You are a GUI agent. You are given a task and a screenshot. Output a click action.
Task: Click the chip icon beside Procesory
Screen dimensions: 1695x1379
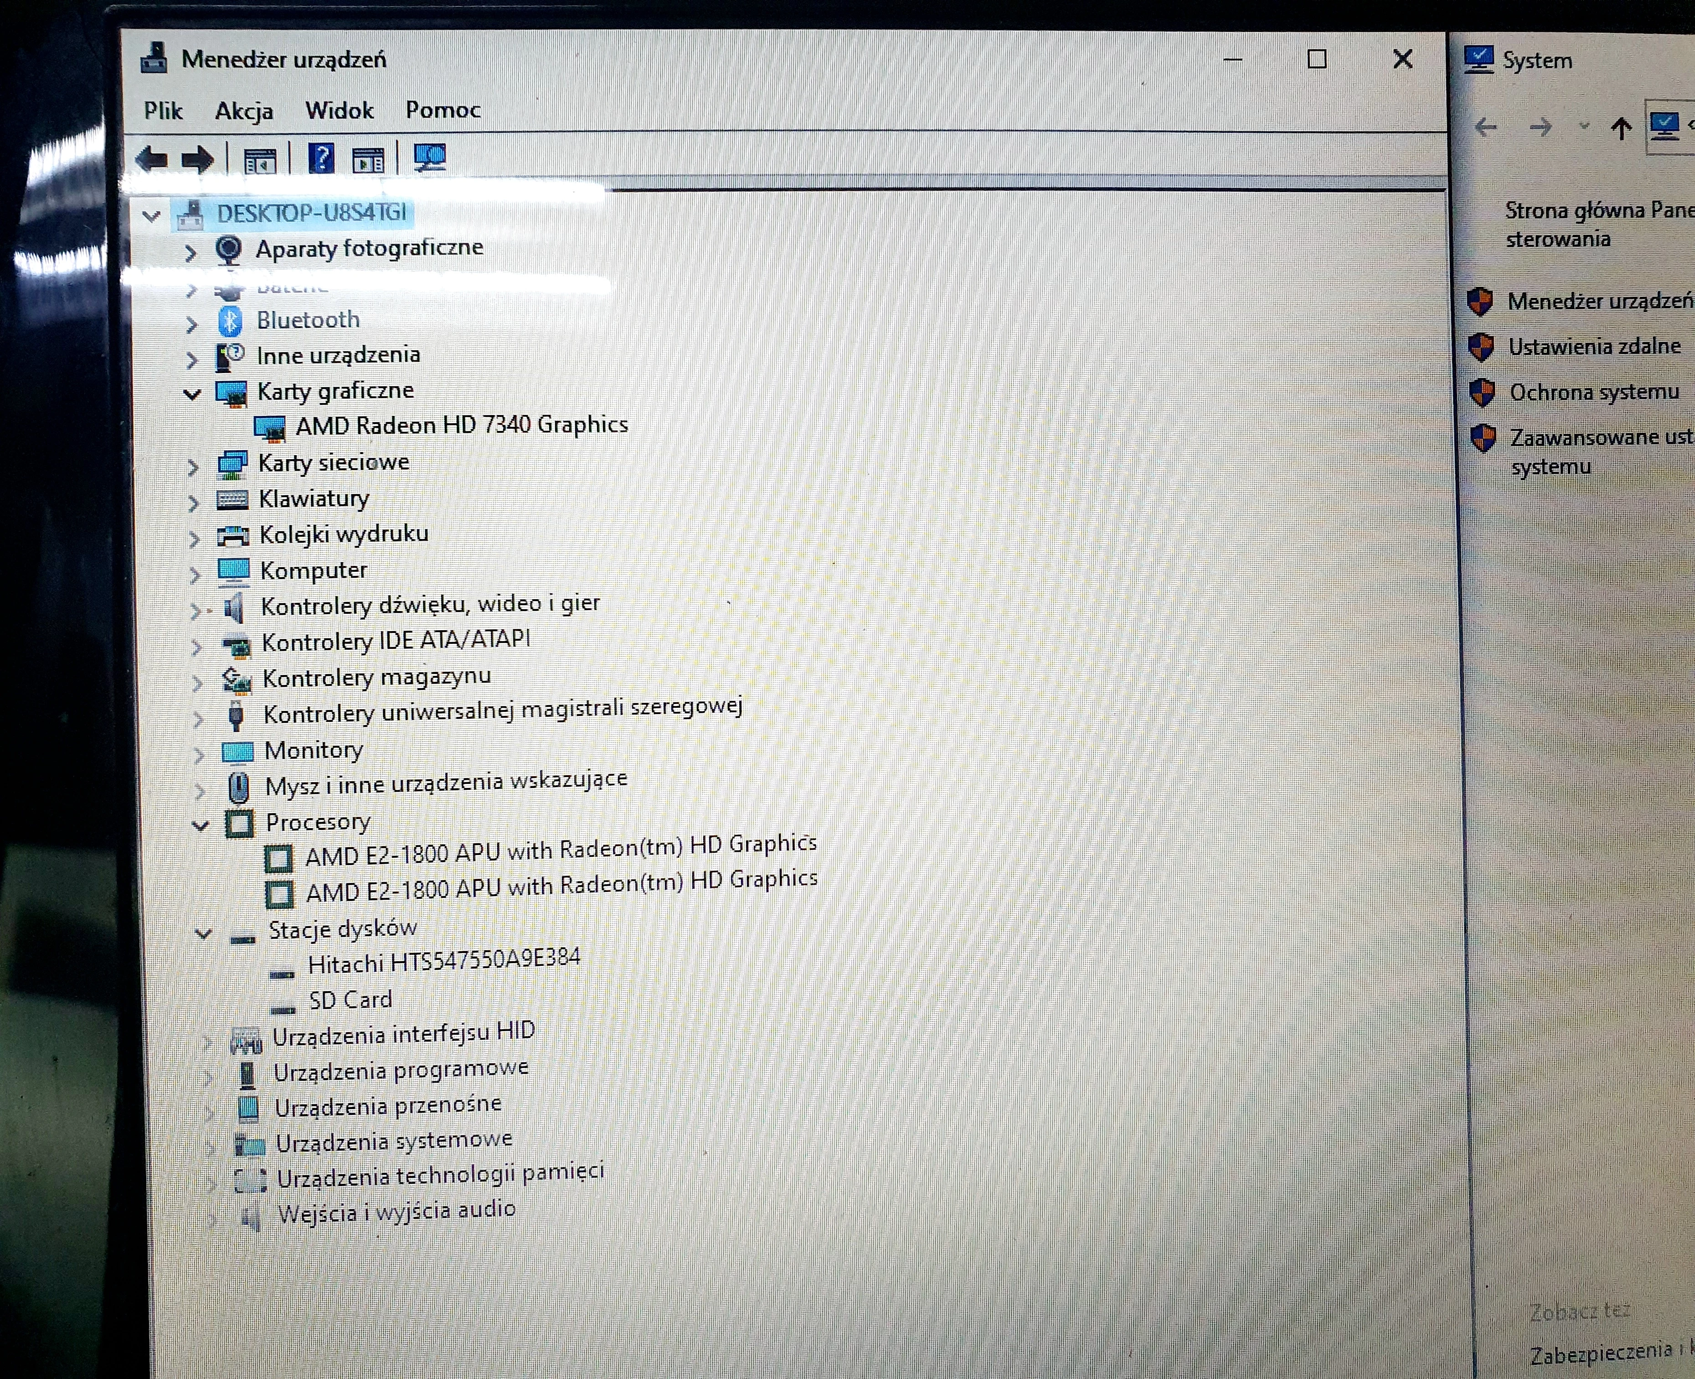tap(240, 824)
